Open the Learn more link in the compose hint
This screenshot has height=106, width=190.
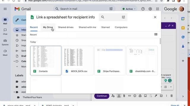(x=168, y=77)
